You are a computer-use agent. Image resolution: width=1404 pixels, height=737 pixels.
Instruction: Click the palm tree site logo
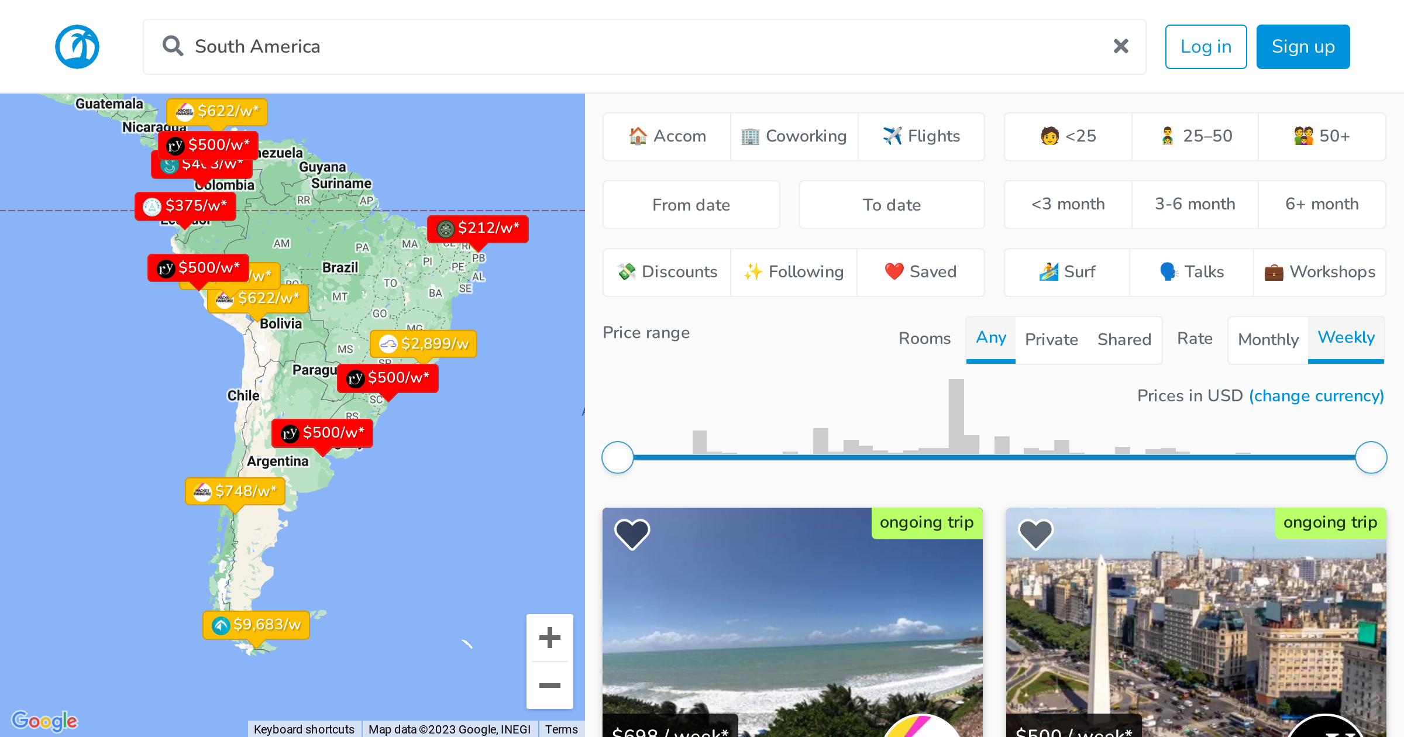tap(77, 47)
